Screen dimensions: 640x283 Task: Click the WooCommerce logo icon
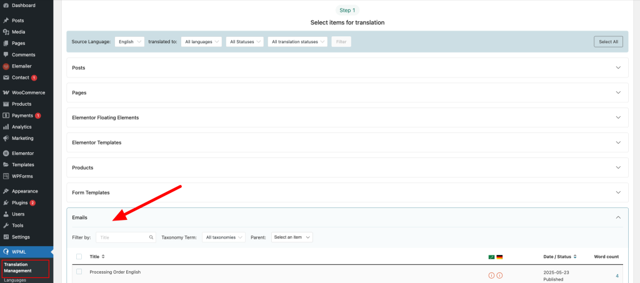coord(6,92)
